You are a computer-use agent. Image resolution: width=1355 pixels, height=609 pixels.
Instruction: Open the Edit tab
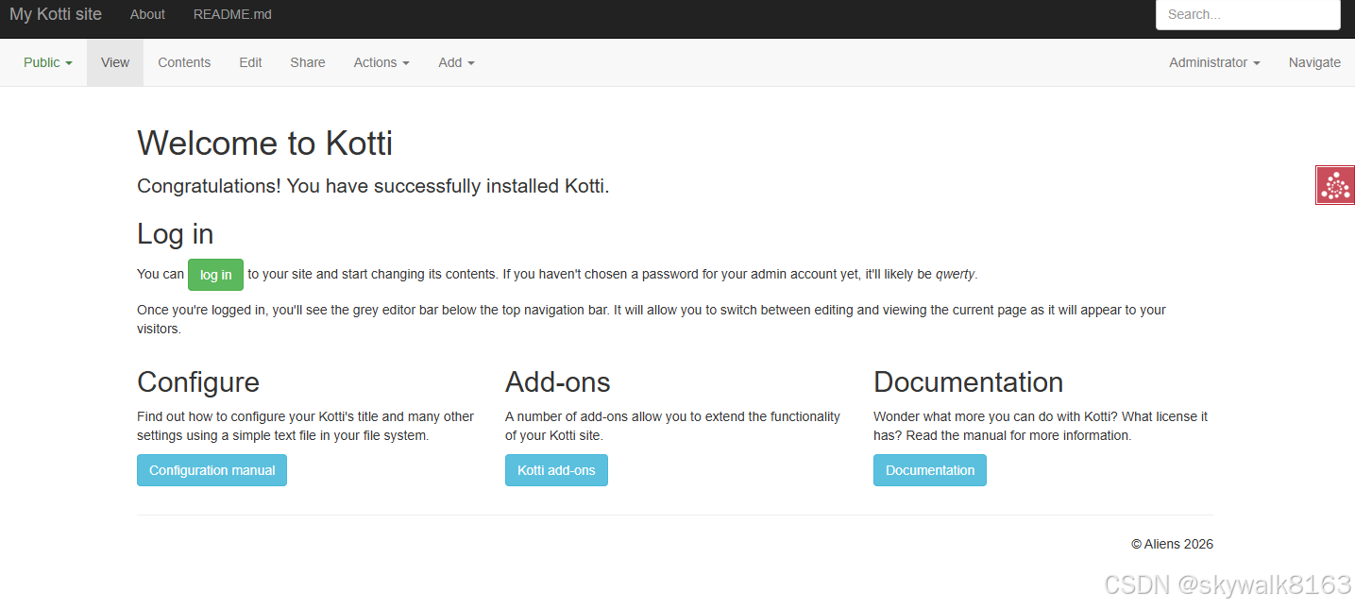[250, 62]
